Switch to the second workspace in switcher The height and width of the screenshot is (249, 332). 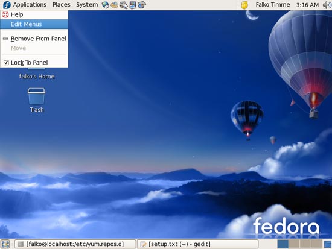tap(294, 244)
